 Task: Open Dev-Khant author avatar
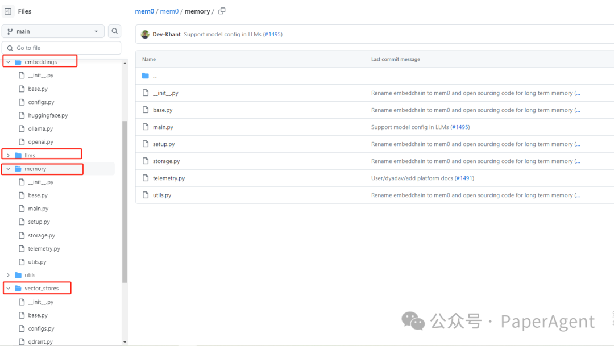pos(146,35)
